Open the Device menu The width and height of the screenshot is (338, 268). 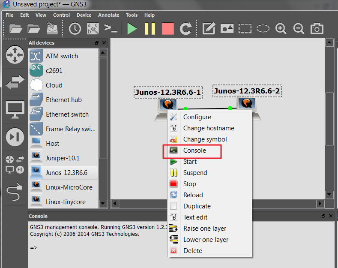pos(84,15)
